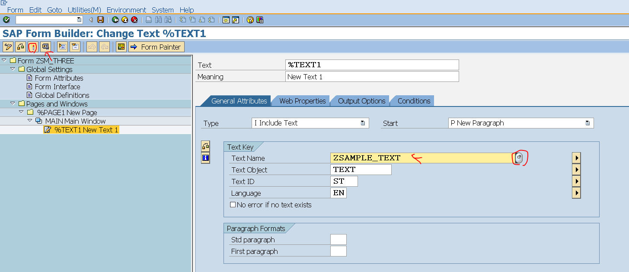The image size is (629, 272).
Task: Click the Test form icon
Action: [x=45, y=47]
